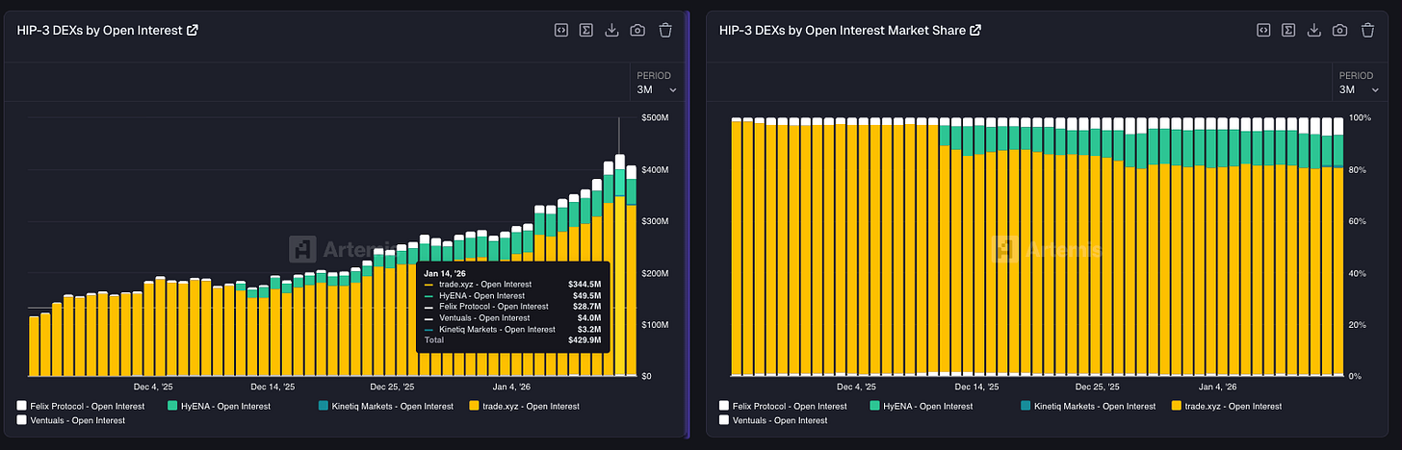Click sigma icon on Market Share chart
Screen dimensions: 1402x450
coord(1287,30)
